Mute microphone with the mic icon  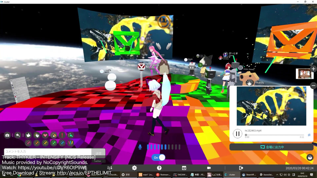point(140,147)
